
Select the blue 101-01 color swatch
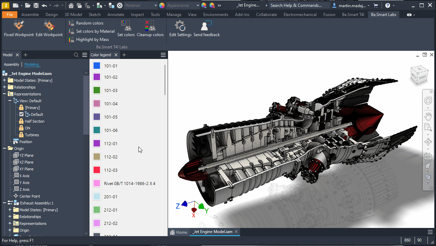[97, 66]
